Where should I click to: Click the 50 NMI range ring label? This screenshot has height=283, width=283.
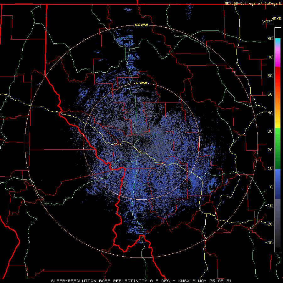[141, 83]
